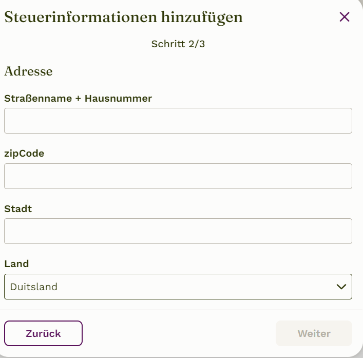Open the Land country dropdown
Viewport: 363px width, 358px height.
178,287
